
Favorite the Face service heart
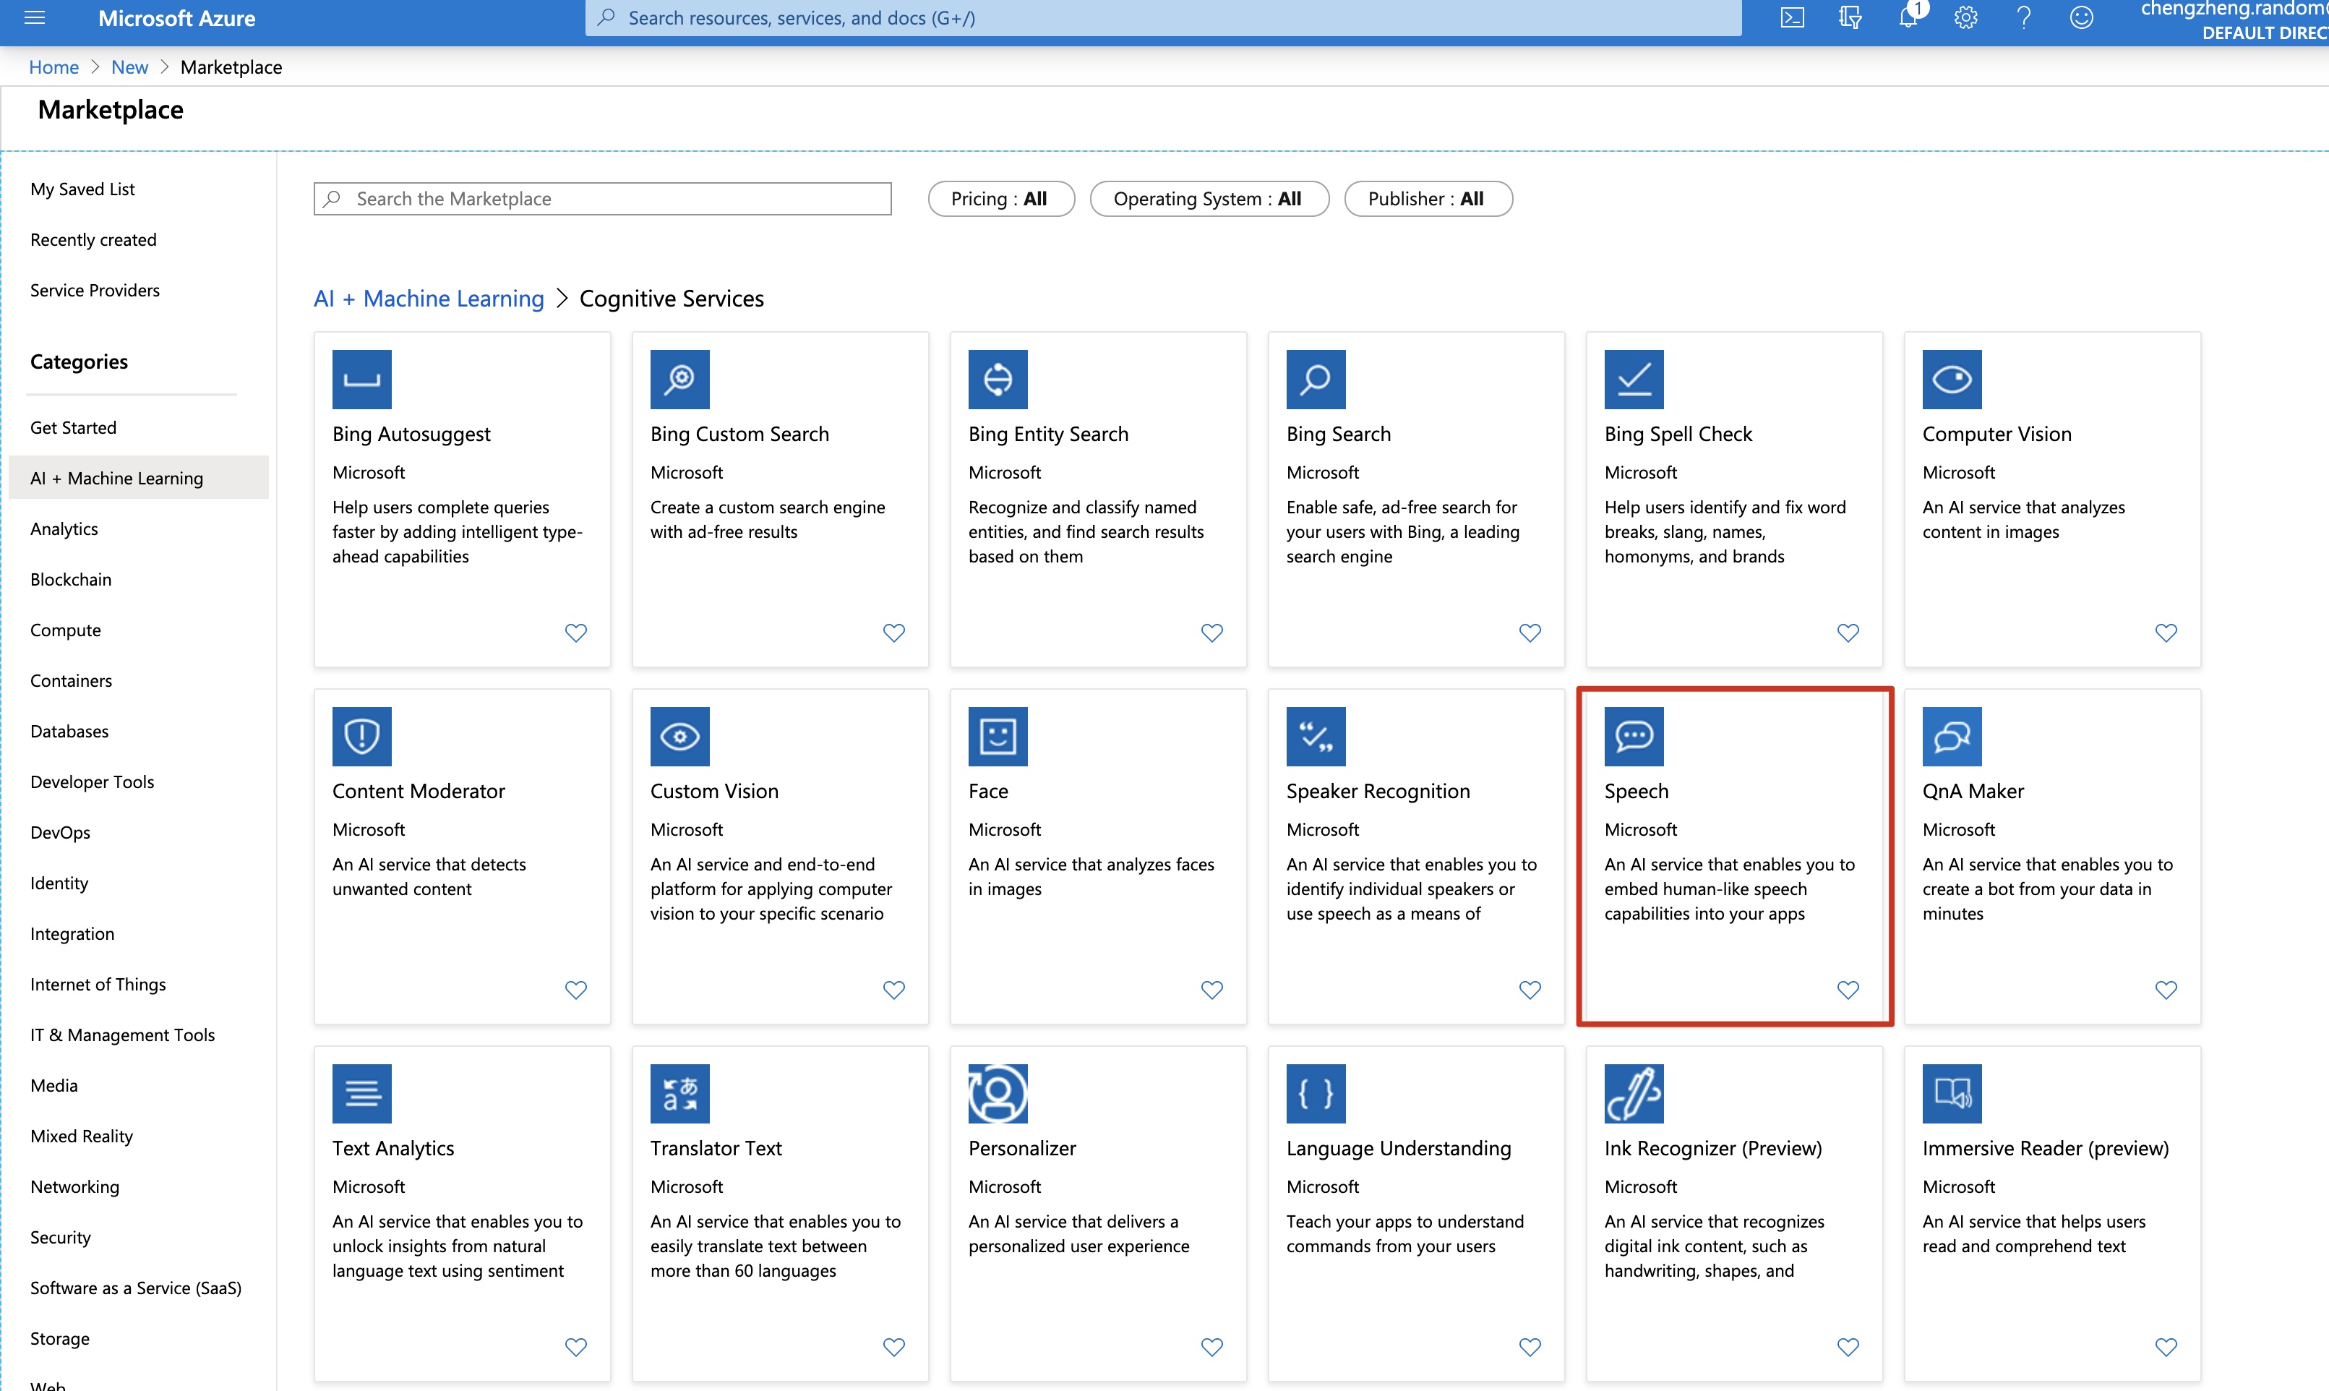point(1211,990)
